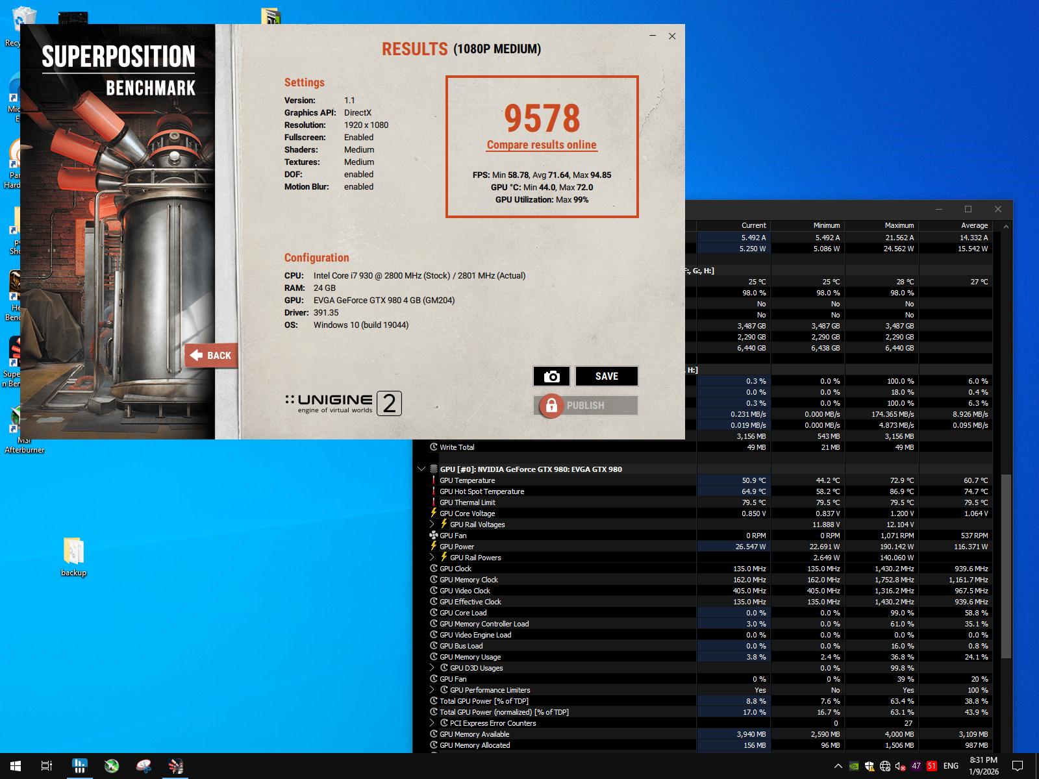Click the lightning icon beside GPU Core Voltage
The height and width of the screenshot is (779, 1039).
pos(434,513)
